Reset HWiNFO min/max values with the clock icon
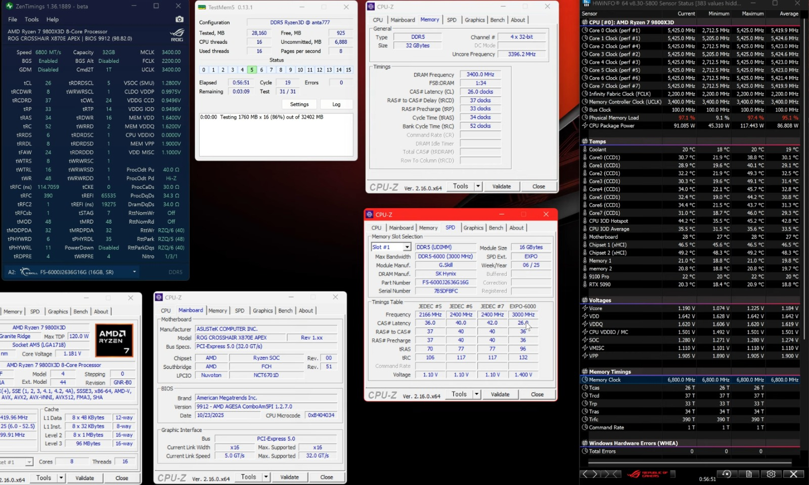 727,474
